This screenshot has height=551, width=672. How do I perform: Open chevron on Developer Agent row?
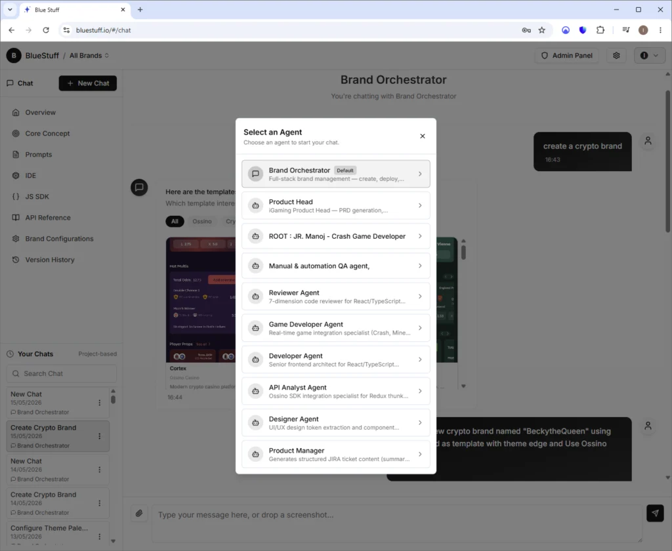pyautogui.click(x=420, y=359)
